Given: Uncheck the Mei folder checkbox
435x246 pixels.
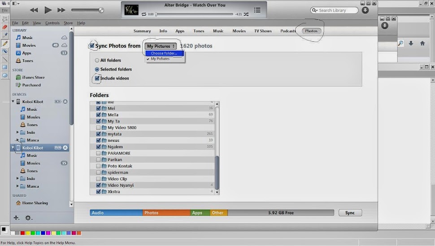Looking at the screenshot, I should pos(98,108).
